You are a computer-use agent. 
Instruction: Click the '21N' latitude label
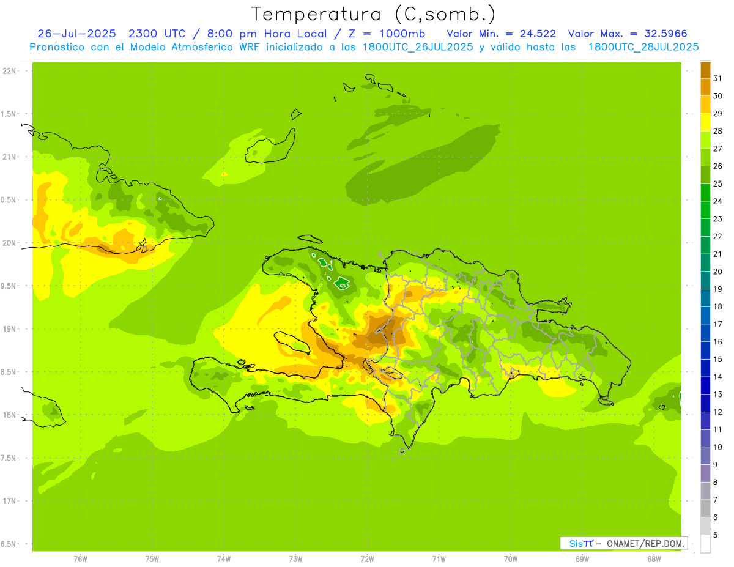[9, 157]
